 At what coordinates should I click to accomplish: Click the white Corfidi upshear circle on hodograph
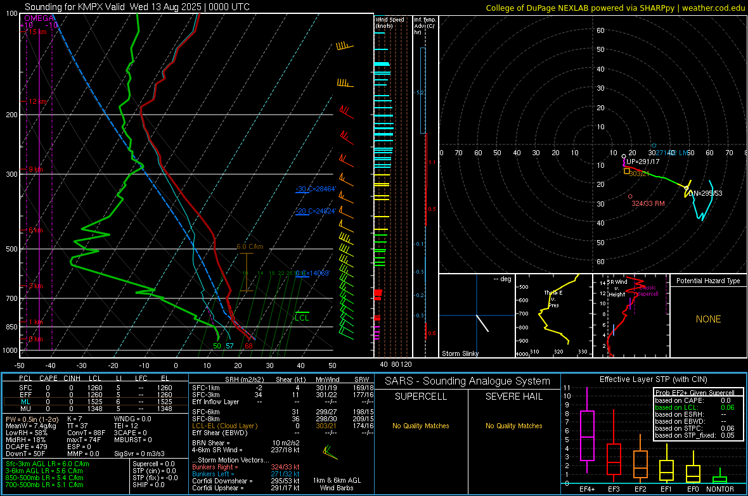click(x=624, y=156)
